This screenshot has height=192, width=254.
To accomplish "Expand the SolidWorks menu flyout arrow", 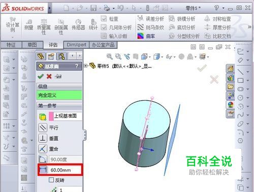I will 49,8.
